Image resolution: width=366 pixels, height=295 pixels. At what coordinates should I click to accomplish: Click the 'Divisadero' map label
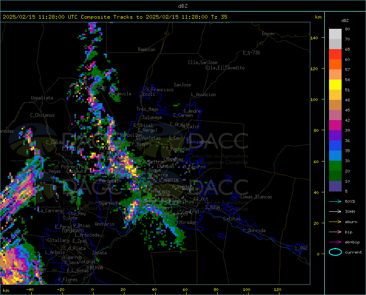[x=198, y=142]
